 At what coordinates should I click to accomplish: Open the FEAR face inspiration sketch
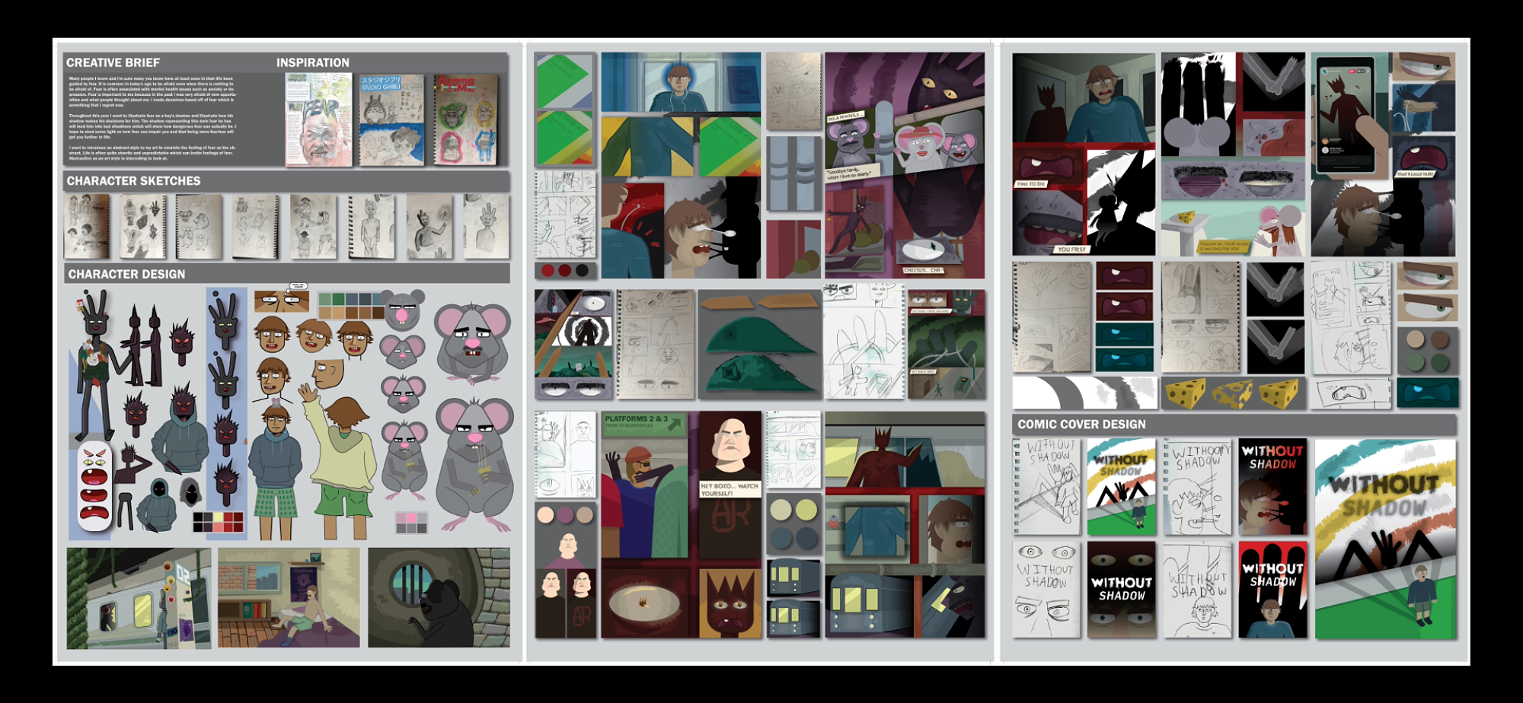[318, 119]
